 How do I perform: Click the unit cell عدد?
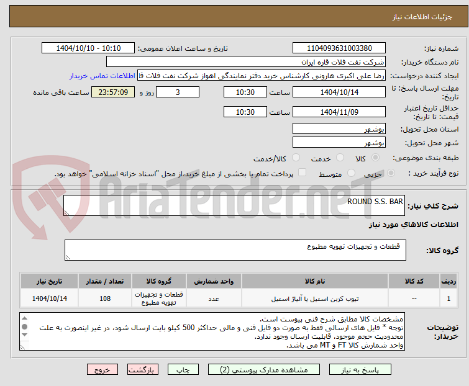tap(214, 298)
